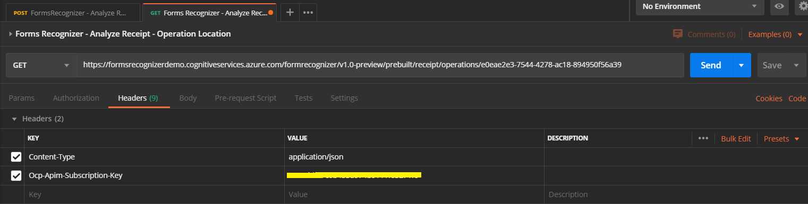This screenshot has width=808, height=204.
Task: Expand the request name description arrow
Action: (11, 34)
